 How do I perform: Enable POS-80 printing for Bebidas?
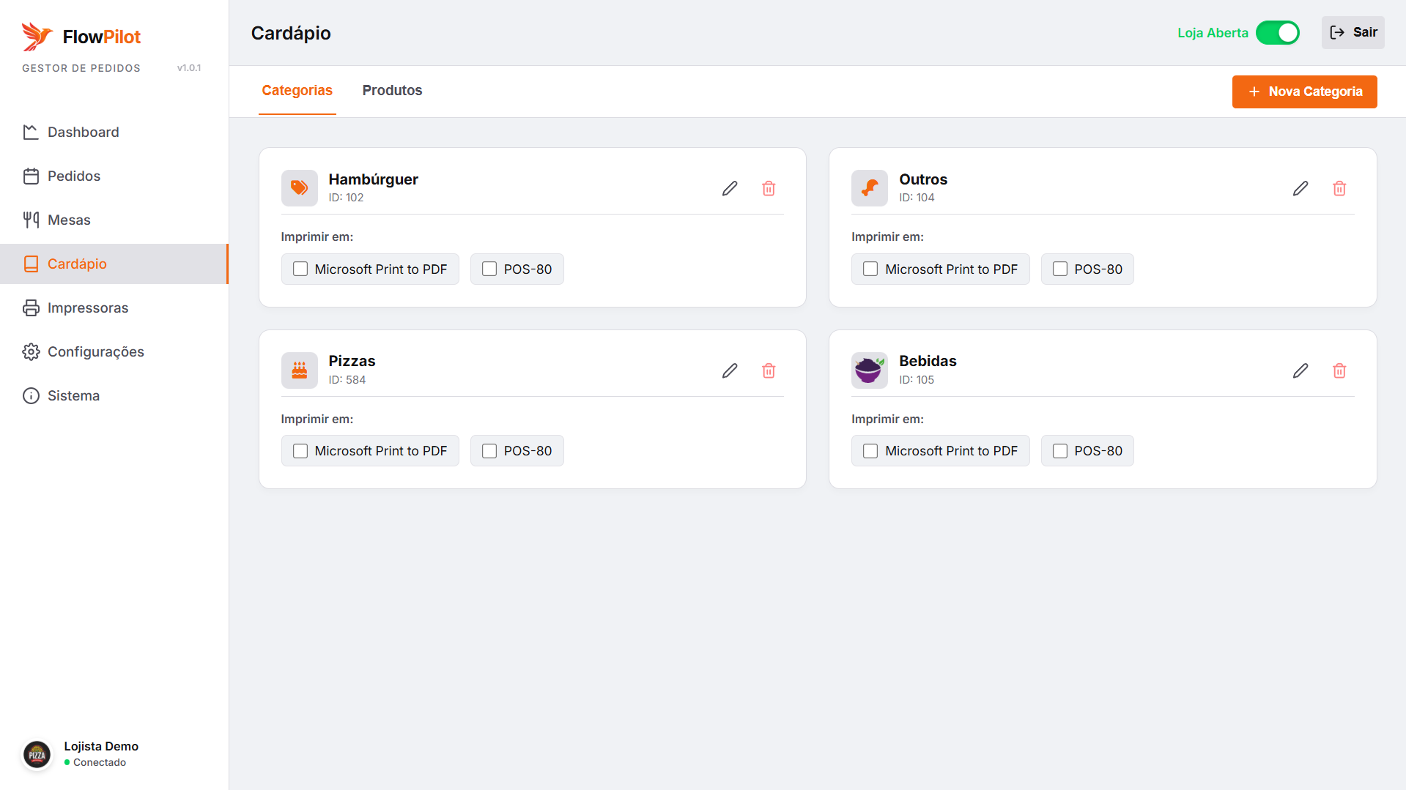pyautogui.click(x=1059, y=451)
